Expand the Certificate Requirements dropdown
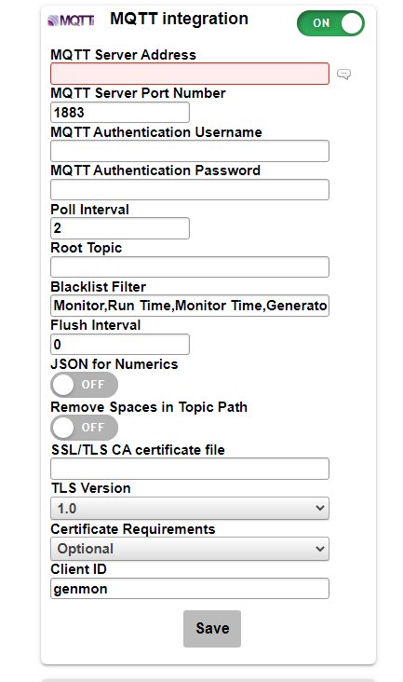The width and height of the screenshot is (403, 682). pyautogui.click(x=190, y=549)
